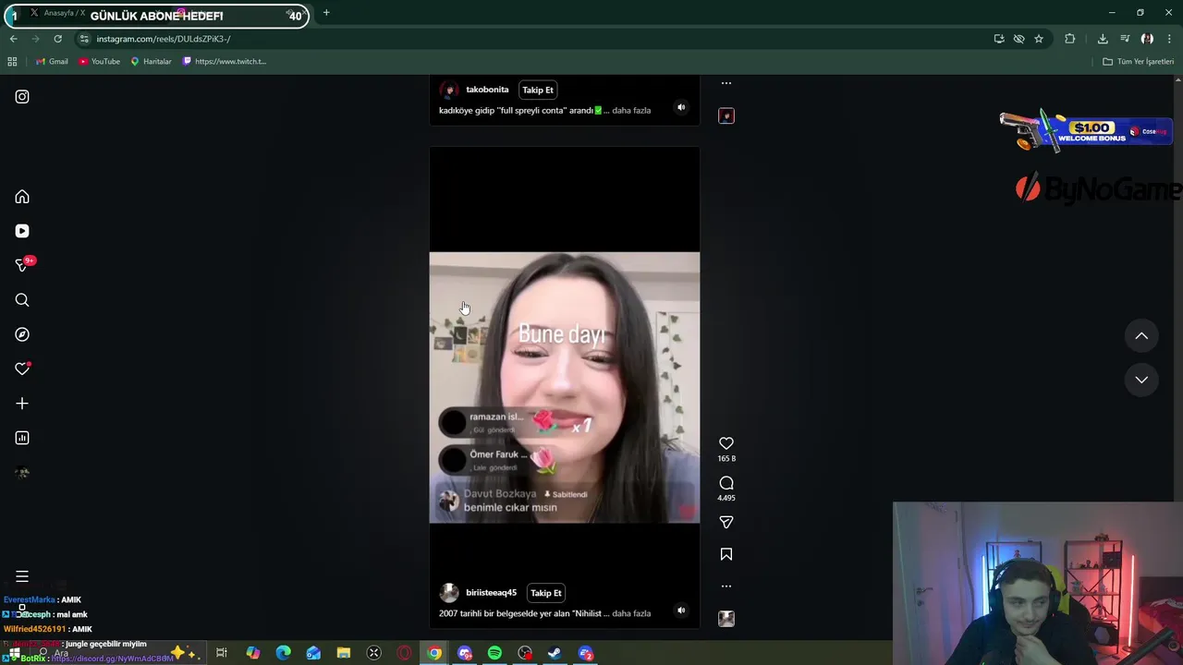
Task: Open YouTube bookmark
Action: click(x=100, y=62)
